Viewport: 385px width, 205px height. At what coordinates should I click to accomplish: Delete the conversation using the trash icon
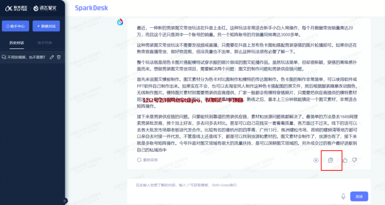click(59, 57)
